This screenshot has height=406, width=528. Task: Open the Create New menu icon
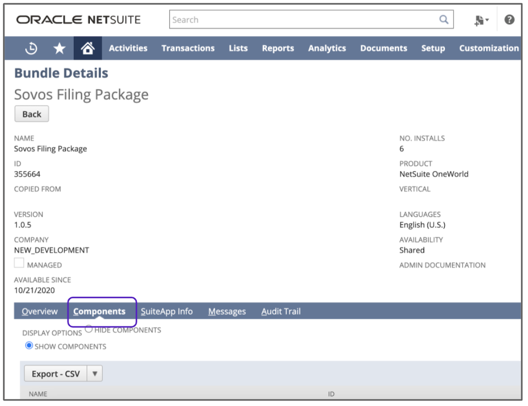481,20
